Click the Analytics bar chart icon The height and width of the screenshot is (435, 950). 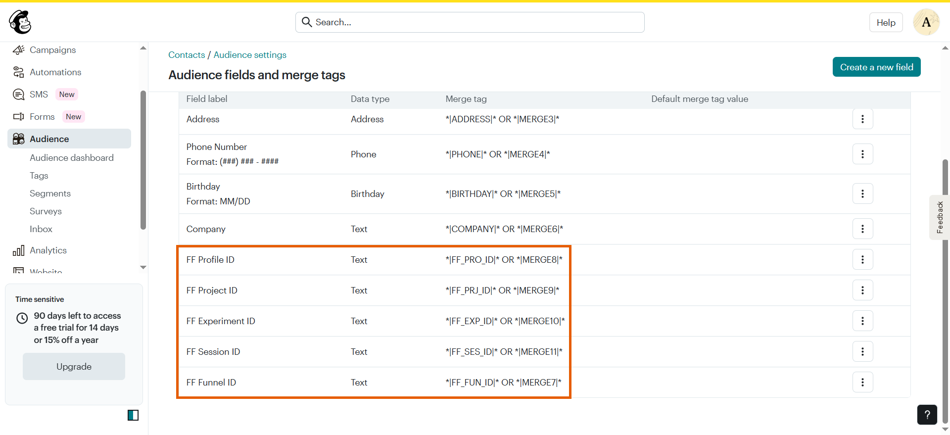(19, 250)
